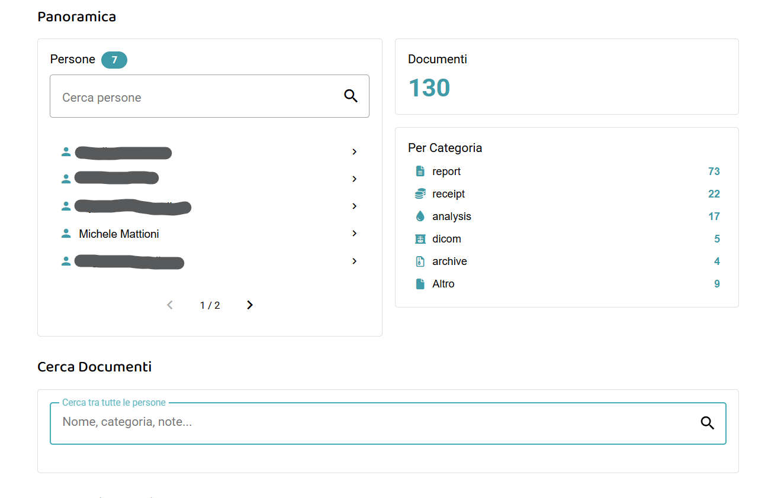This screenshot has width=784, height=498.
Task: Expand Michele Mattioni using the chevron arrow
Action: tap(354, 234)
